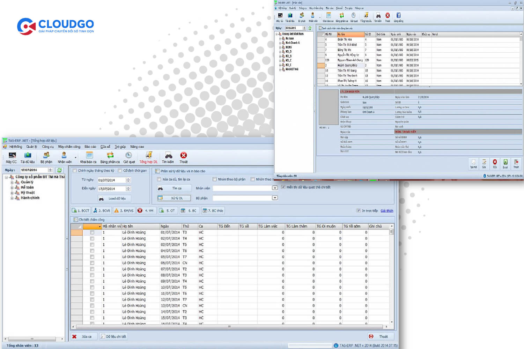Open Nhân viên toolbar dropdown arrow in Tổng hợp dữ liệu window
524x349 pixels.
pyautogui.click(x=75, y=158)
